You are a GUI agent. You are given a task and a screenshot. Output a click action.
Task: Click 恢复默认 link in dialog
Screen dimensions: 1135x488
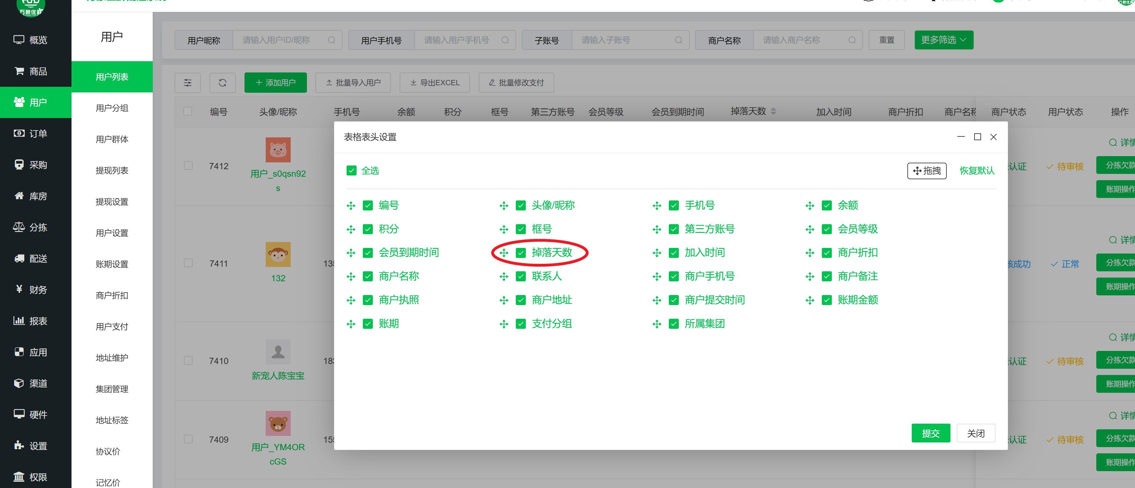pos(977,171)
